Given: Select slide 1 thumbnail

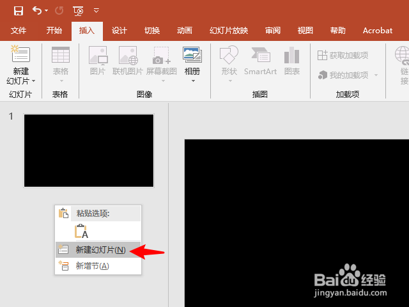Looking at the screenshot, I should [89, 151].
